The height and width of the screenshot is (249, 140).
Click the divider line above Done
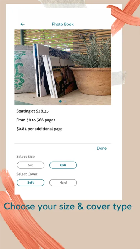pyautogui.click(x=63, y=144)
